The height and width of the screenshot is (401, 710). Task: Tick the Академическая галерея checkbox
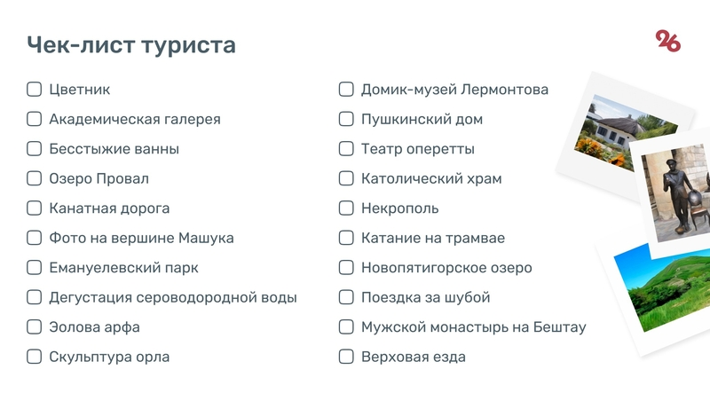point(35,119)
